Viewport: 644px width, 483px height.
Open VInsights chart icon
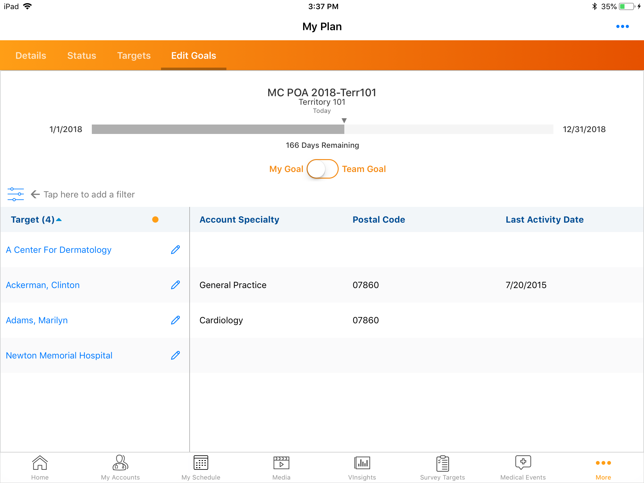point(362,467)
